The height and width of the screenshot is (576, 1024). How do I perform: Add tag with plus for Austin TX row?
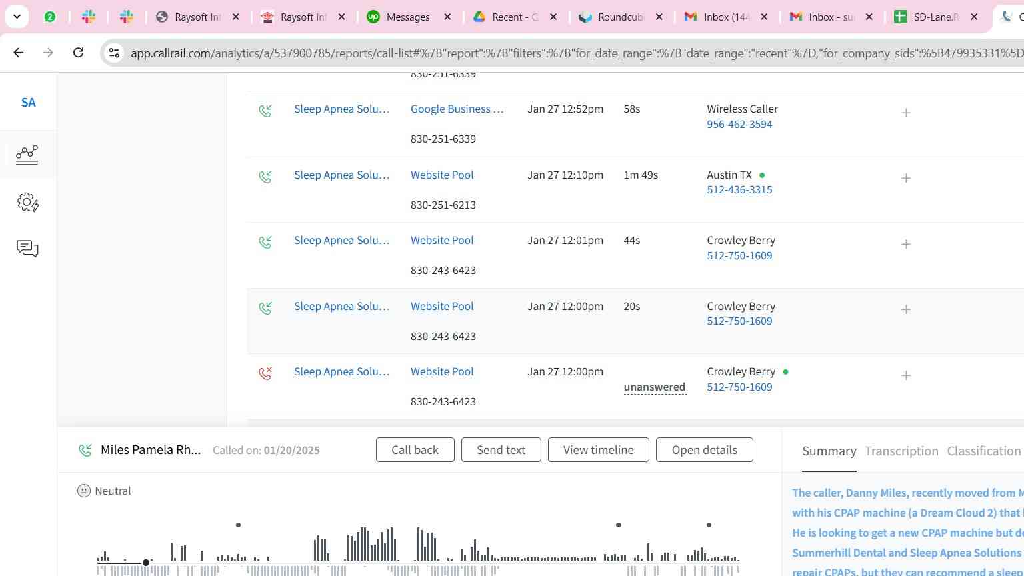[906, 179]
